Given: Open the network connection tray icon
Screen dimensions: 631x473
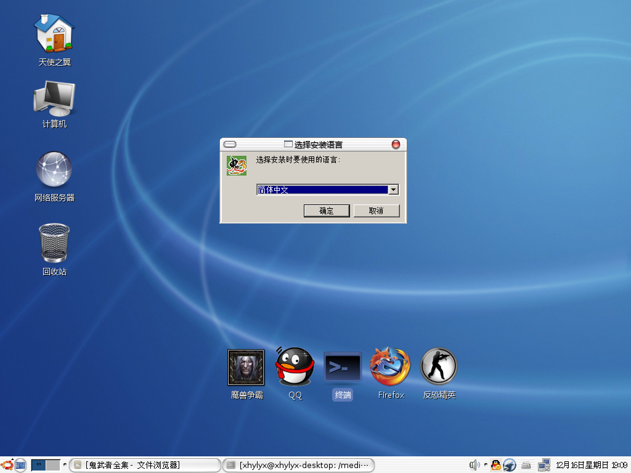Looking at the screenshot, I should (544, 466).
